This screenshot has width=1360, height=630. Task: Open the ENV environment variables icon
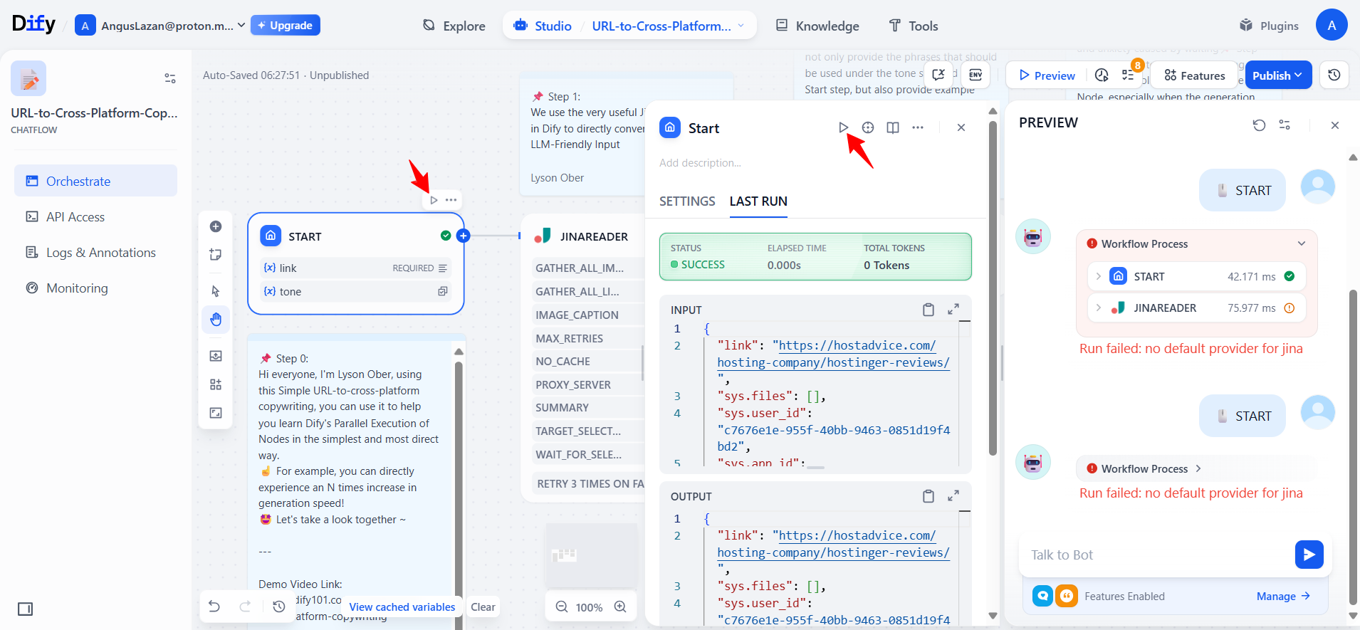pyautogui.click(x=975, y=75)
